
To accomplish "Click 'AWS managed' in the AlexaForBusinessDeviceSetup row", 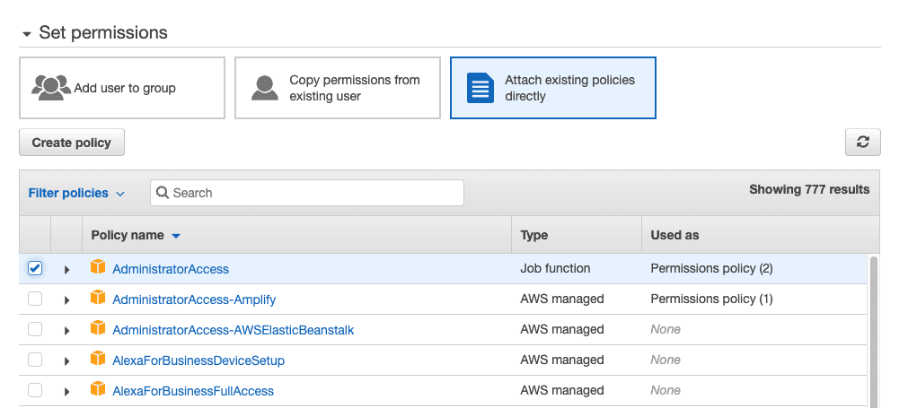I will [561, 360].
